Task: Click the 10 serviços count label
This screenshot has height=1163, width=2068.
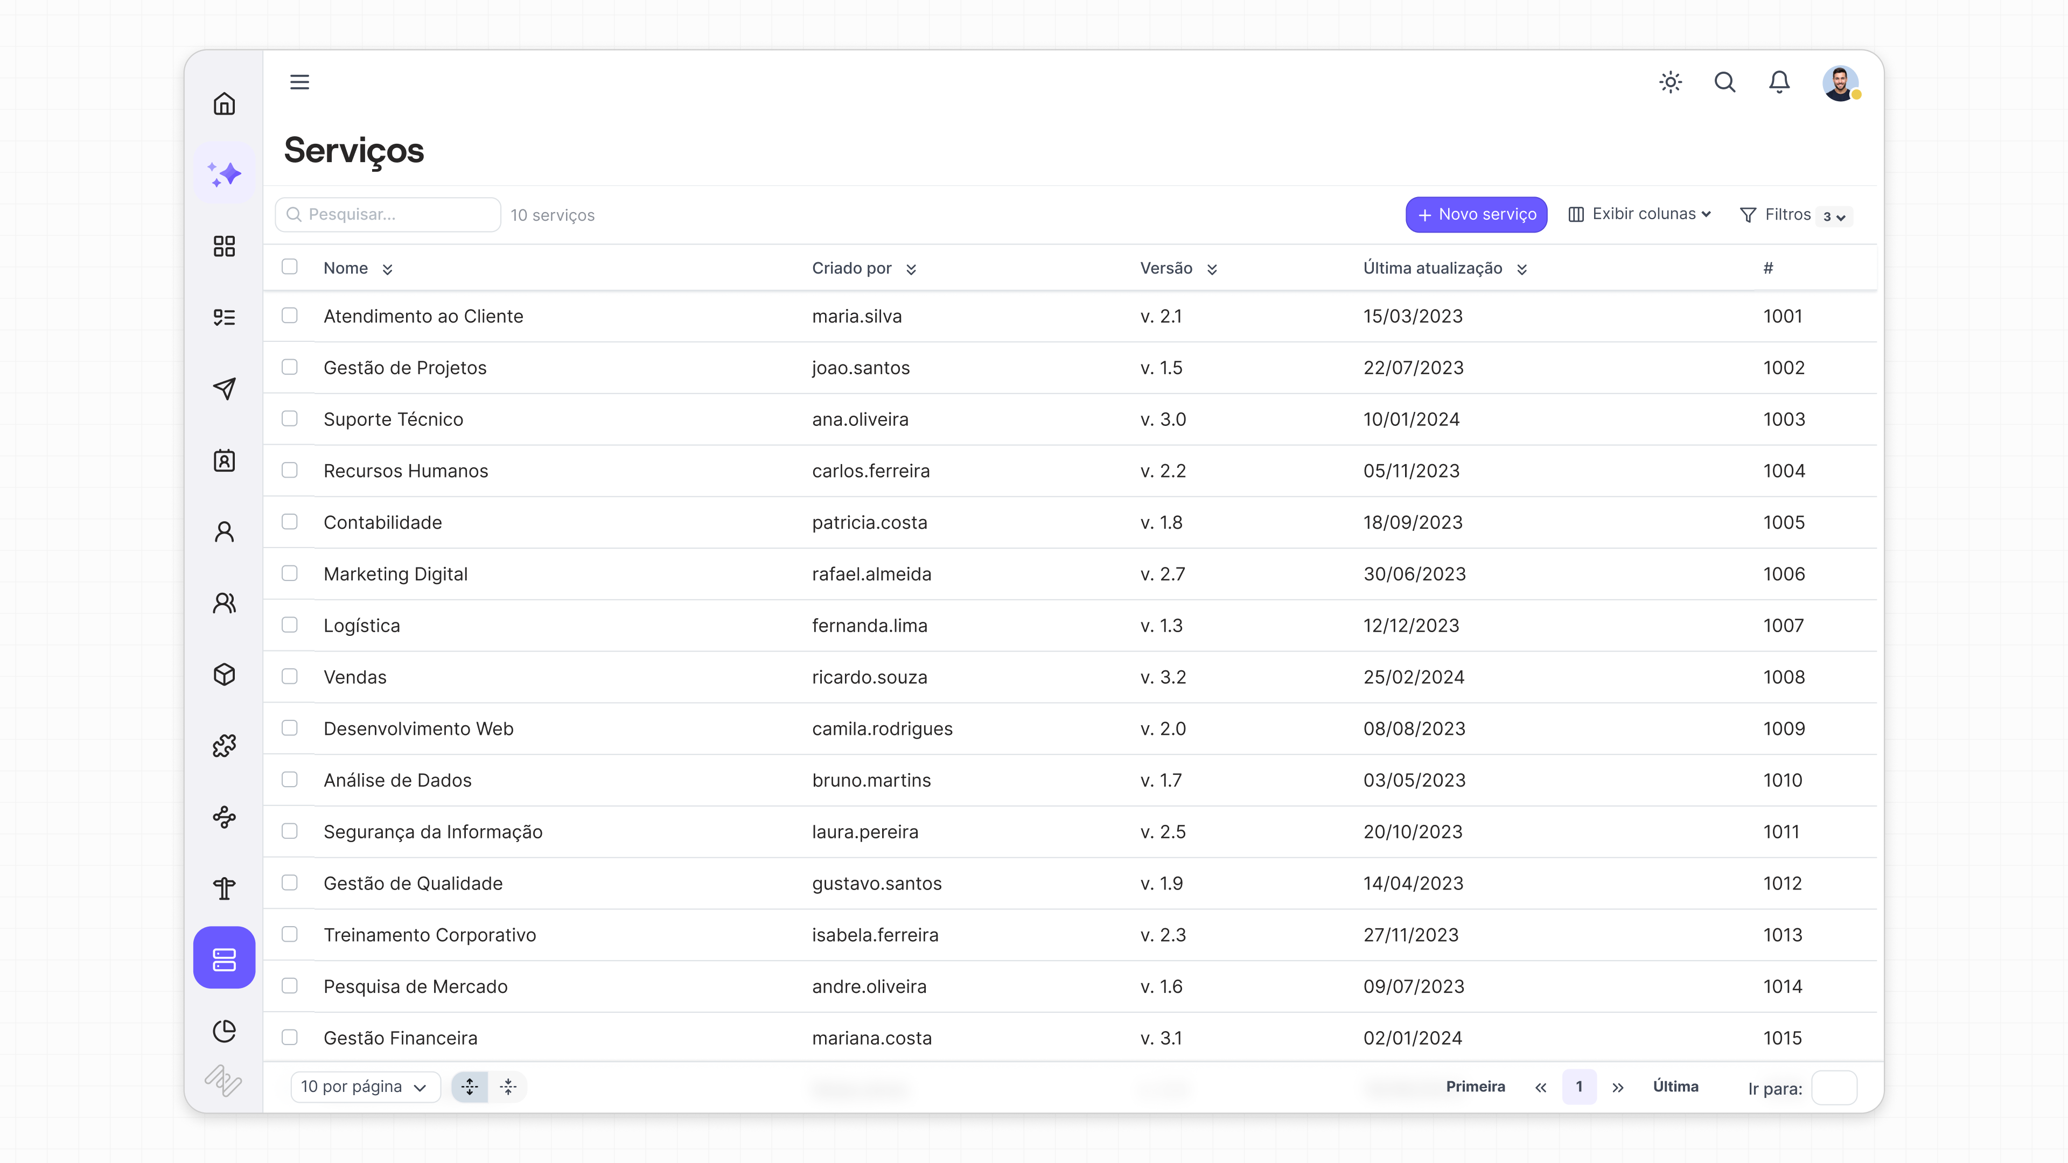Action: coord(553,215)
